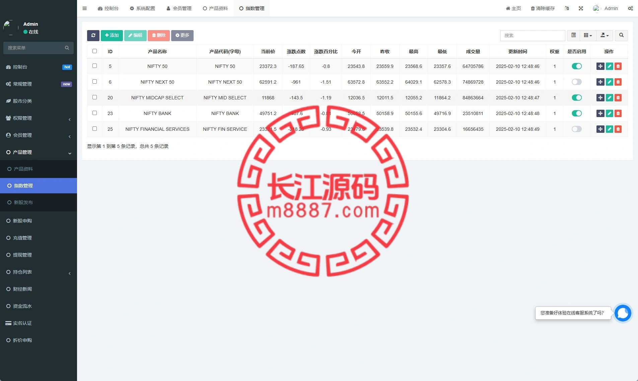Switch to the 产品资料 top tab
This screenshot has width=638, height=381.
[215, 8]
